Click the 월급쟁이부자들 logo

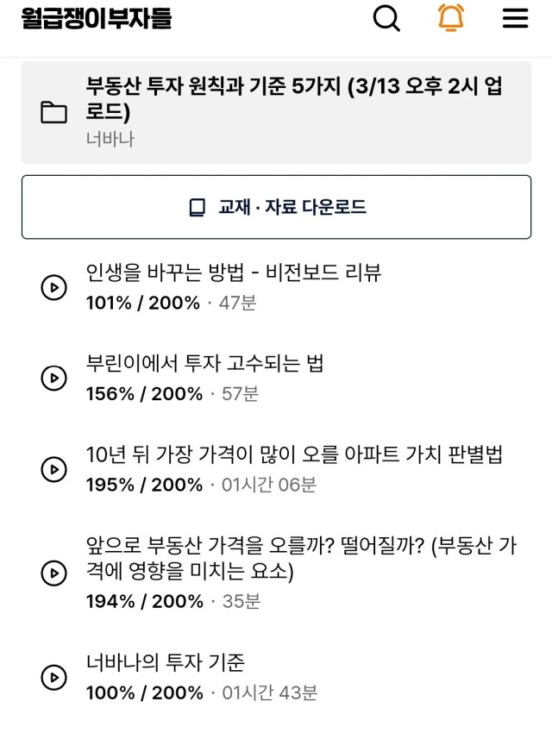pos(97,19)
